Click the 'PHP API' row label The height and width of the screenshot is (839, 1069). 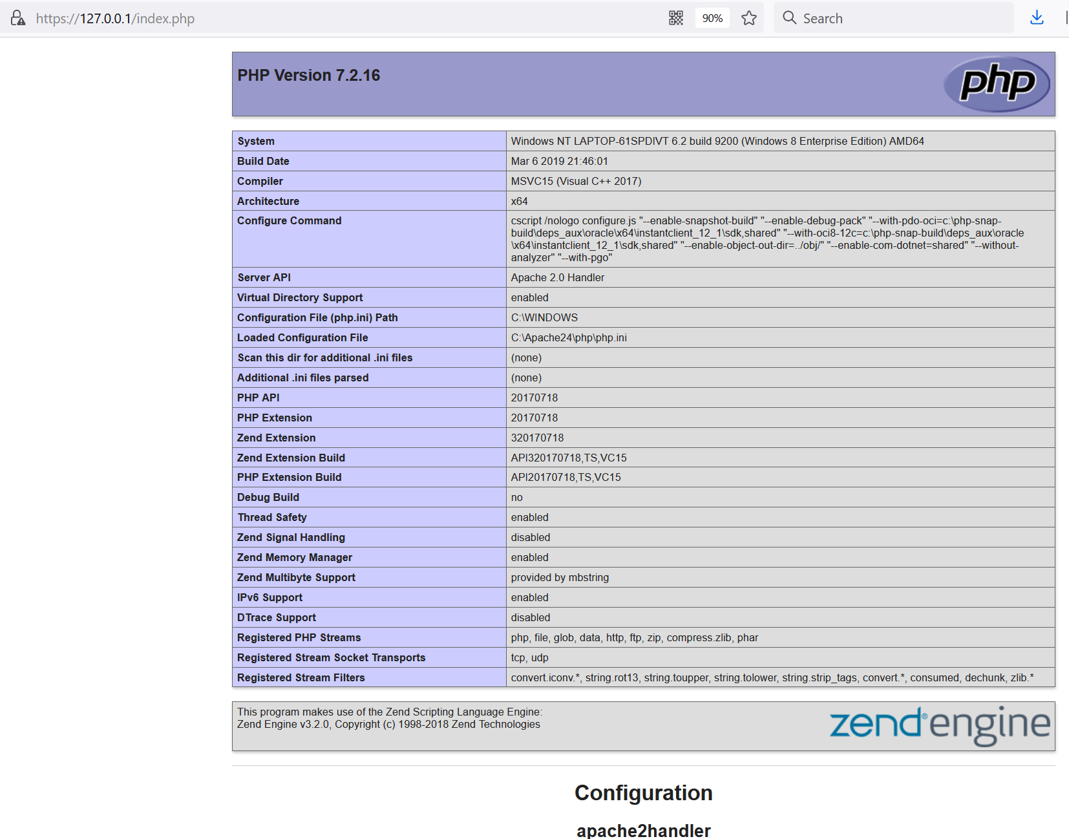(259, 398)
